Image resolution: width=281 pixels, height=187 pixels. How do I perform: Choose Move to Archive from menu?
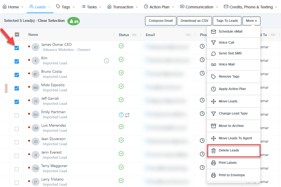tap(231, 126)
